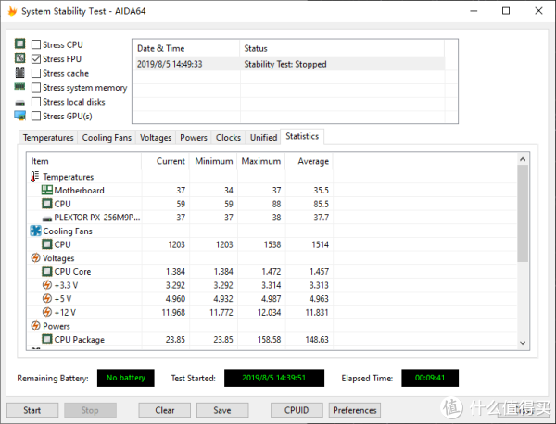Viewport: 556px width, 424px height.
Task: Click the Minimum column header
Action: point(213,161)
